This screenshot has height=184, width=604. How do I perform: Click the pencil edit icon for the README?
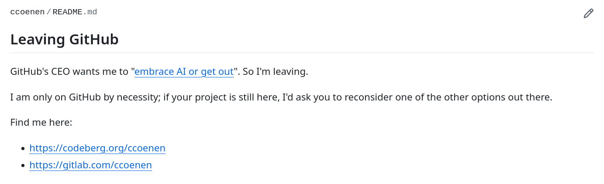[x=588, y=13]
